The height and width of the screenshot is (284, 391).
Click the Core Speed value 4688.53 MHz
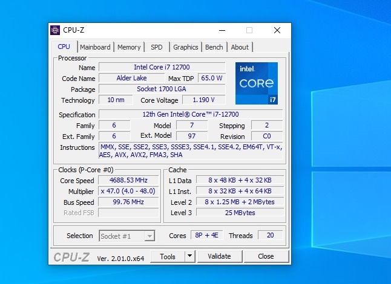128,180
